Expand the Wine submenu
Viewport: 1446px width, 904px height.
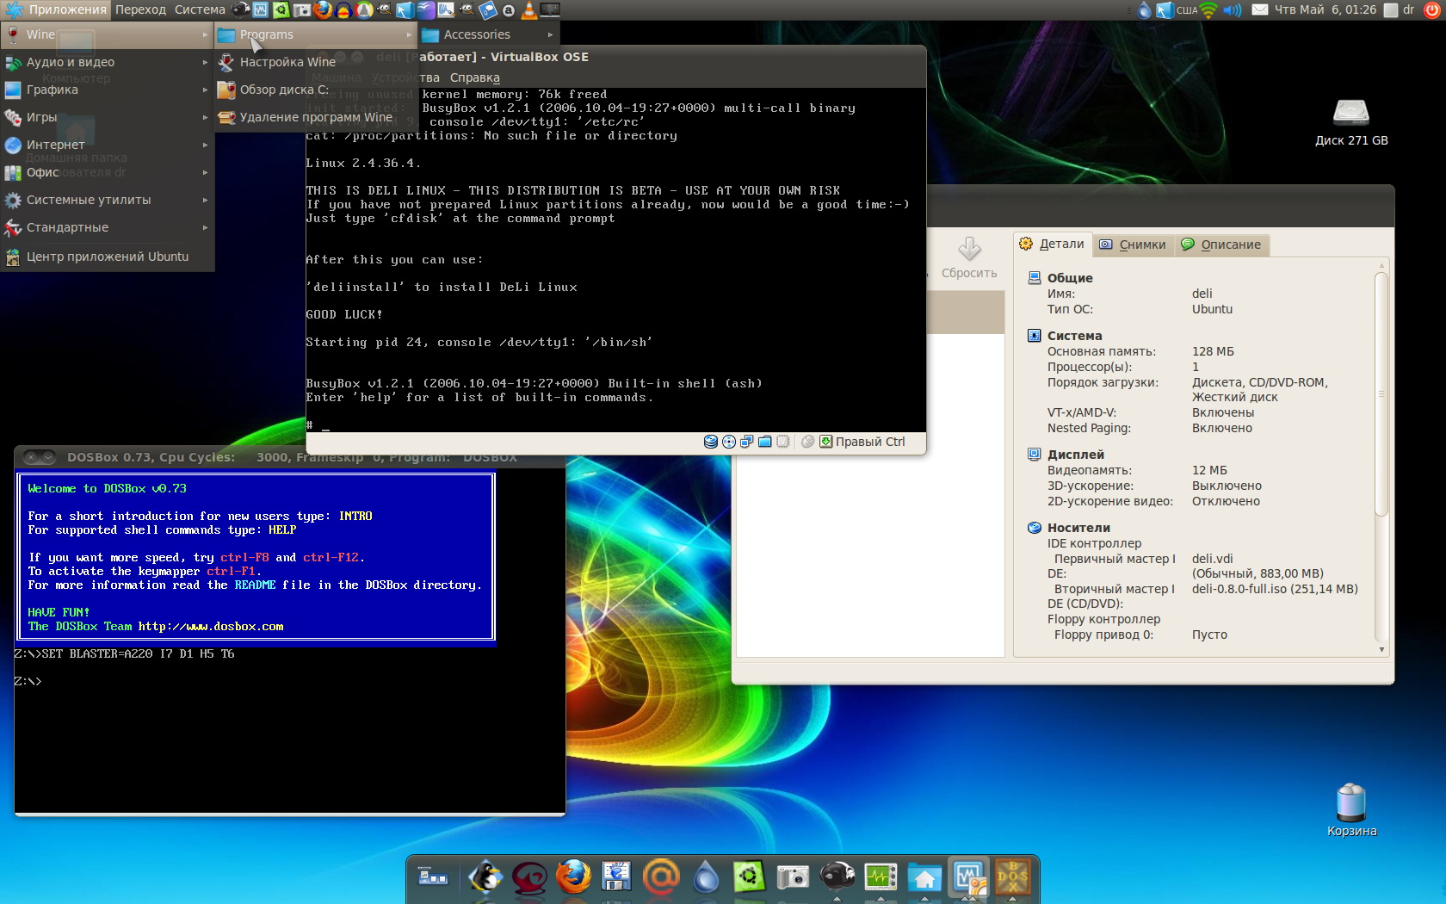(x=108, y=34)
